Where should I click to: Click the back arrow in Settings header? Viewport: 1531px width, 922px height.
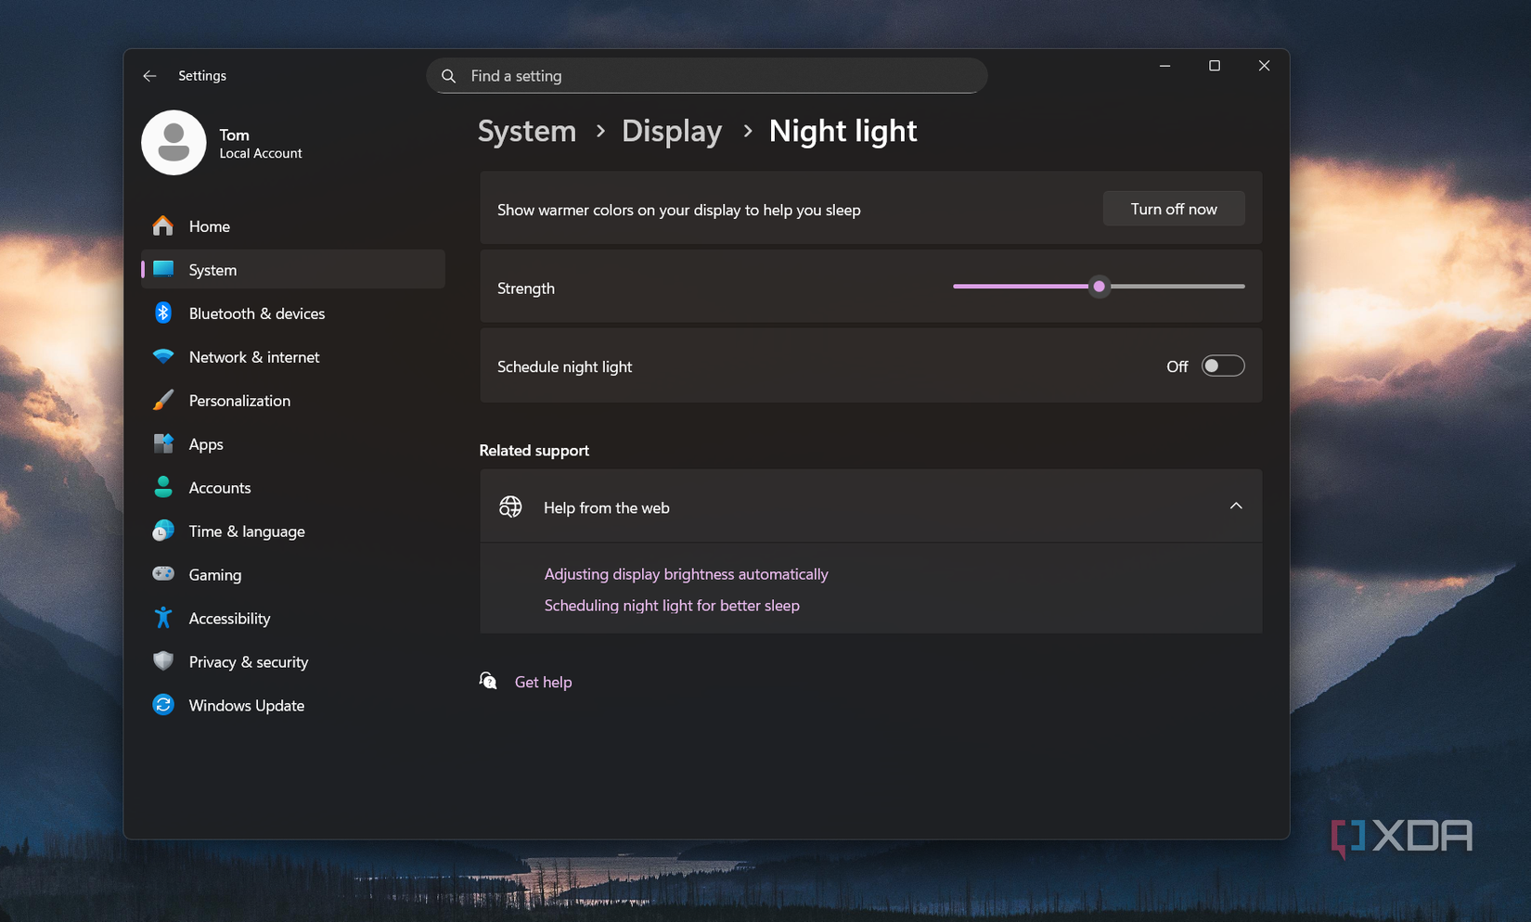coord(149,76)
